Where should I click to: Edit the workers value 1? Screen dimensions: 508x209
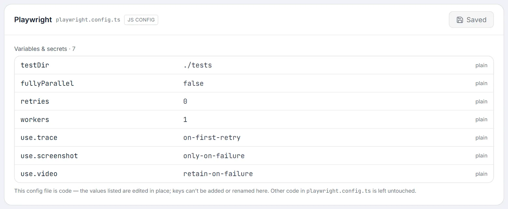[x=185, y=120]
